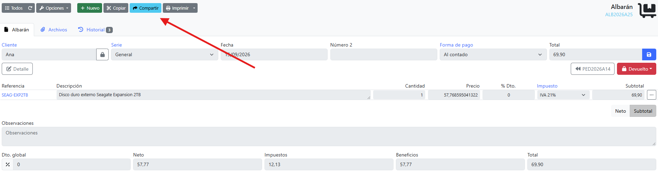Expand the Imprimir dropdown arrow
The width and height of the screenshot is (658, 182).
[x=194, y=8]
